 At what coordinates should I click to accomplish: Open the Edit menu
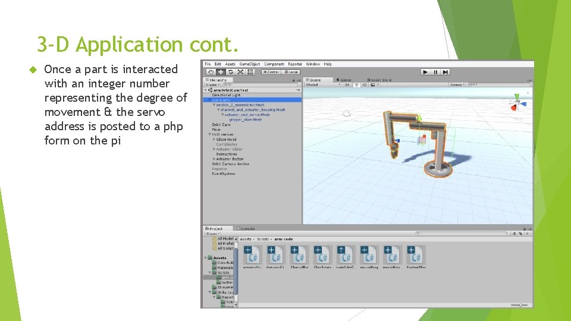pyautogui.click(x=218, y=64)
